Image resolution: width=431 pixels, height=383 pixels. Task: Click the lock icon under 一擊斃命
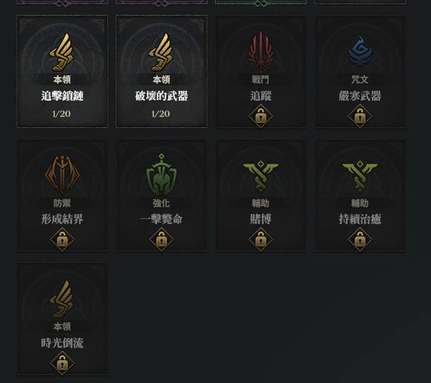(162, 240)
